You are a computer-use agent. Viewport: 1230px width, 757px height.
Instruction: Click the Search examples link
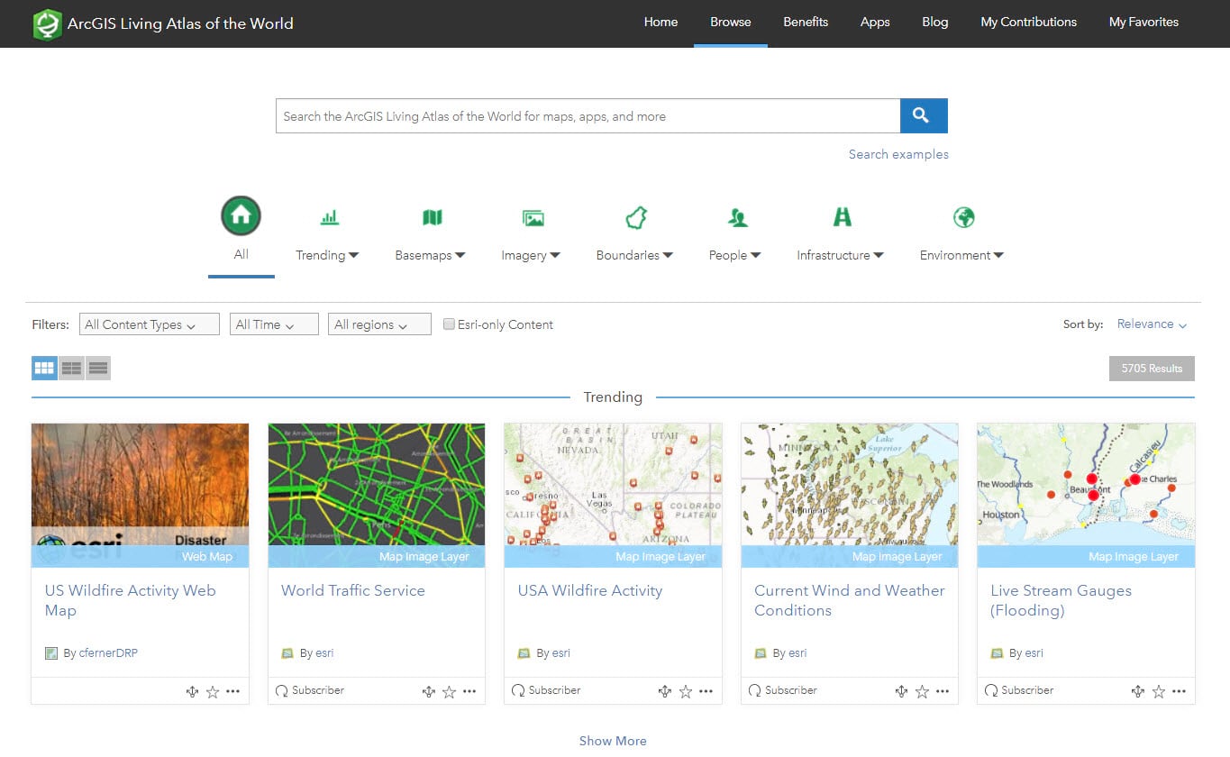pyautogui.click(x=898, y=154)
